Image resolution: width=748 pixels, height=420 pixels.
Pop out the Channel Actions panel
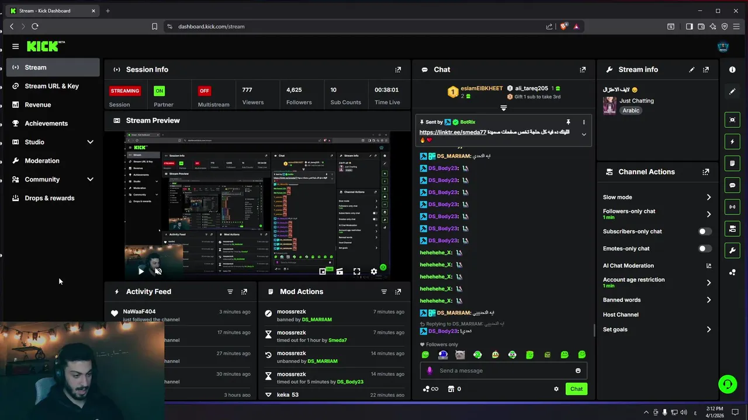click(x=706, y=172)
